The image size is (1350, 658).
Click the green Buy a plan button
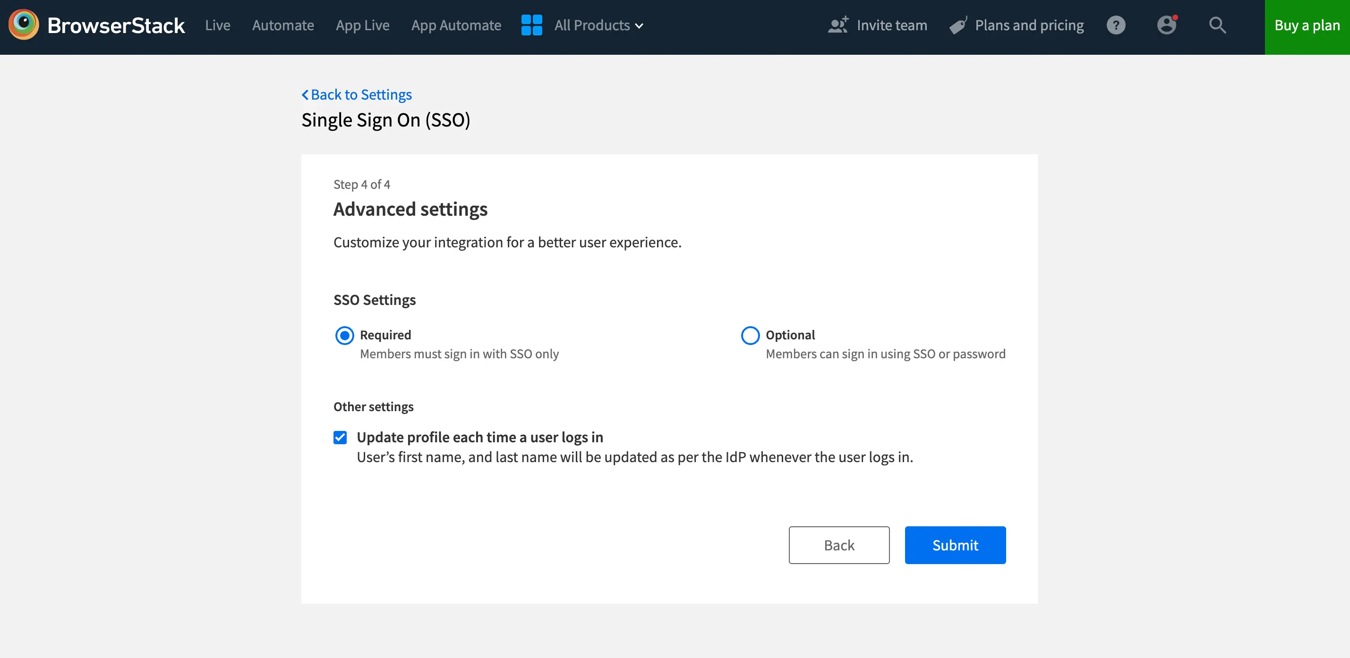(x=1307, y=26)
